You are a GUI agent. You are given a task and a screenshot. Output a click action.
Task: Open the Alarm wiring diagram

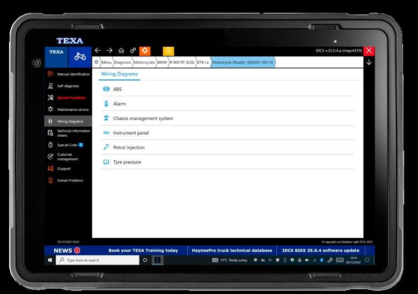click(x=227, y=104)
